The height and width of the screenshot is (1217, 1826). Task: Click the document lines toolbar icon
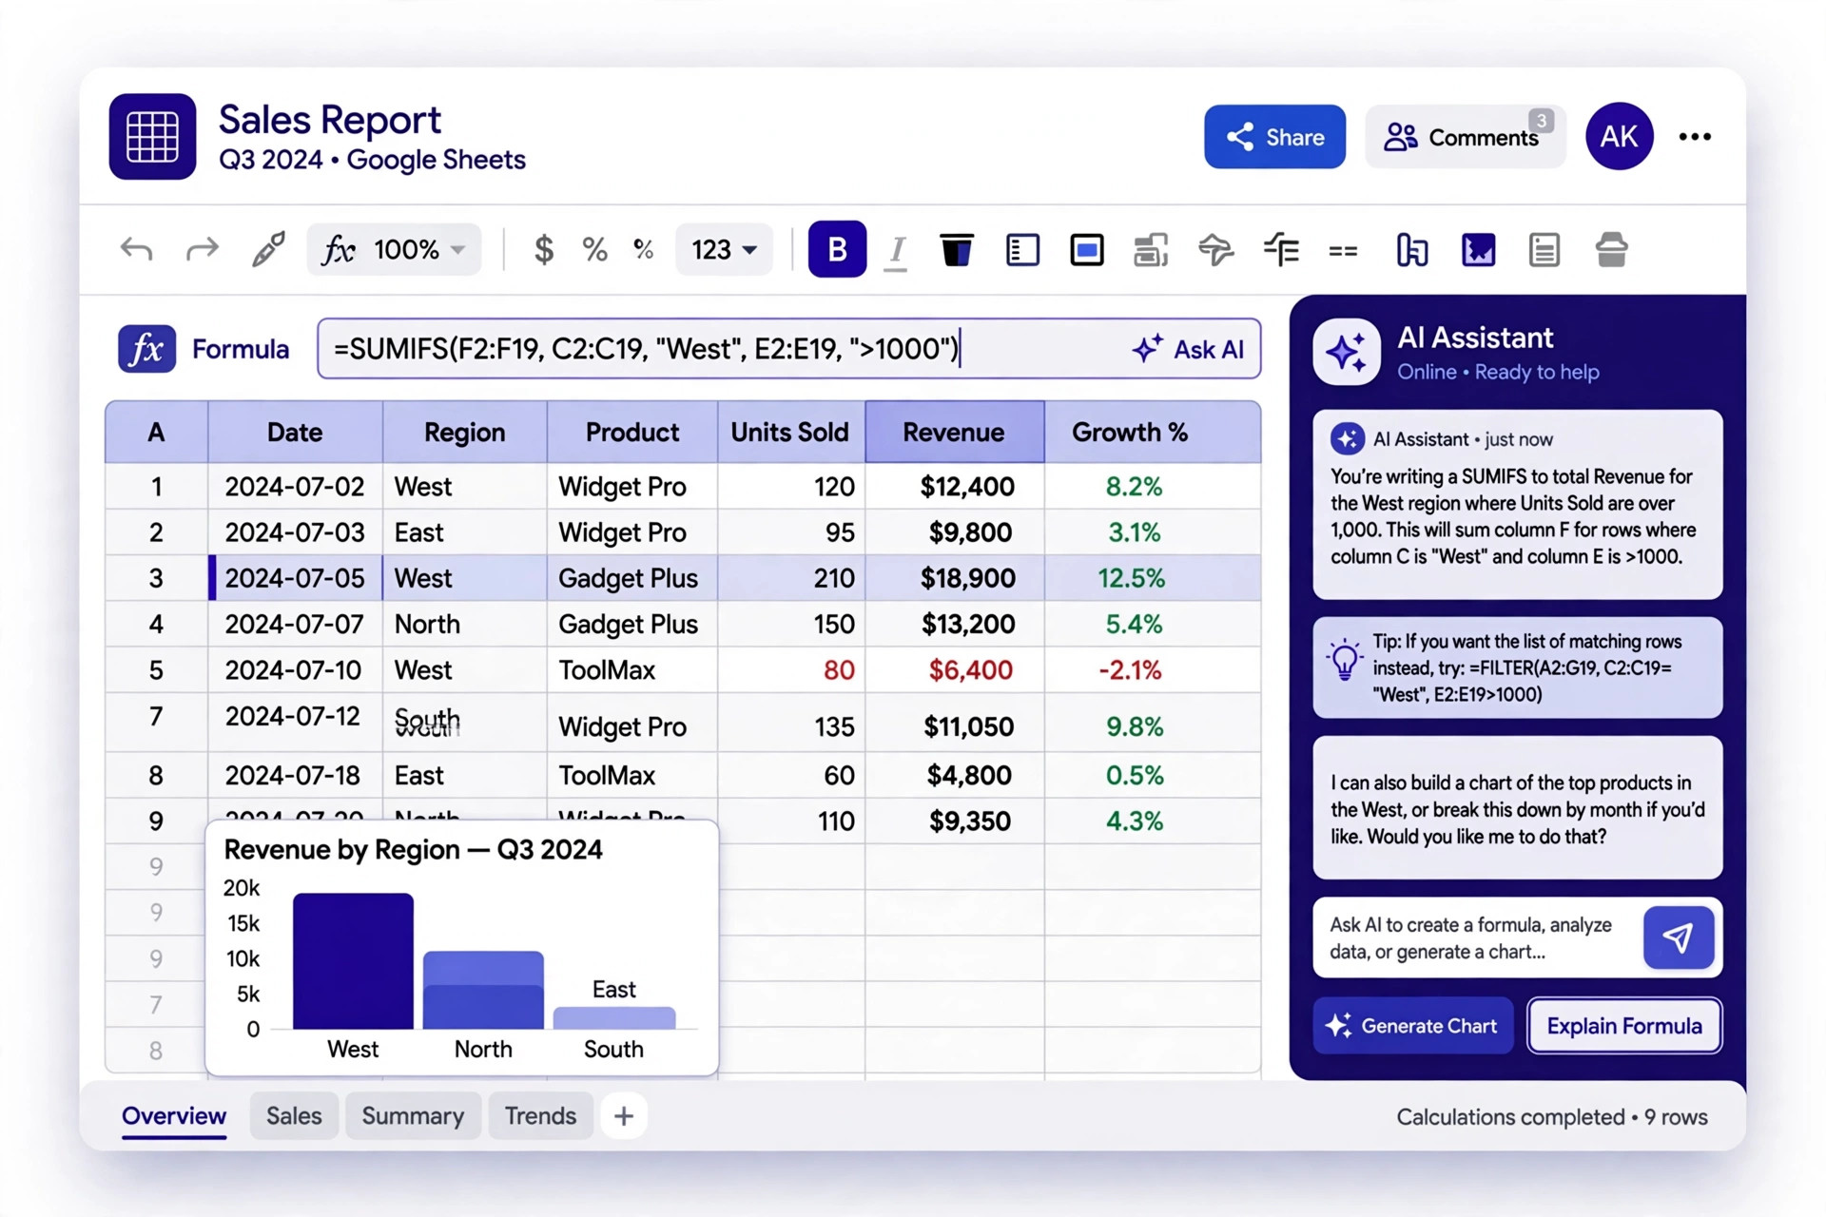pos(1544,250)
